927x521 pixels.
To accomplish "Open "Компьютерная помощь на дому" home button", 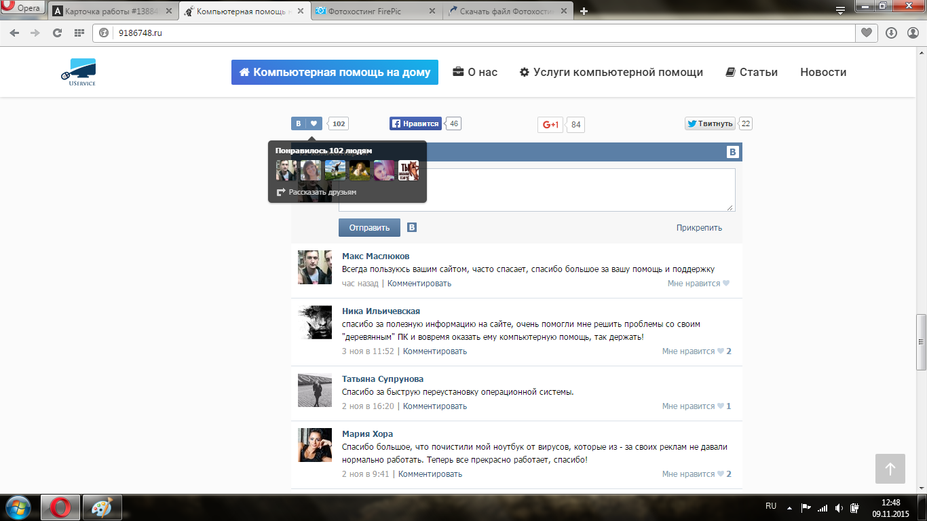I will point(335,73).
